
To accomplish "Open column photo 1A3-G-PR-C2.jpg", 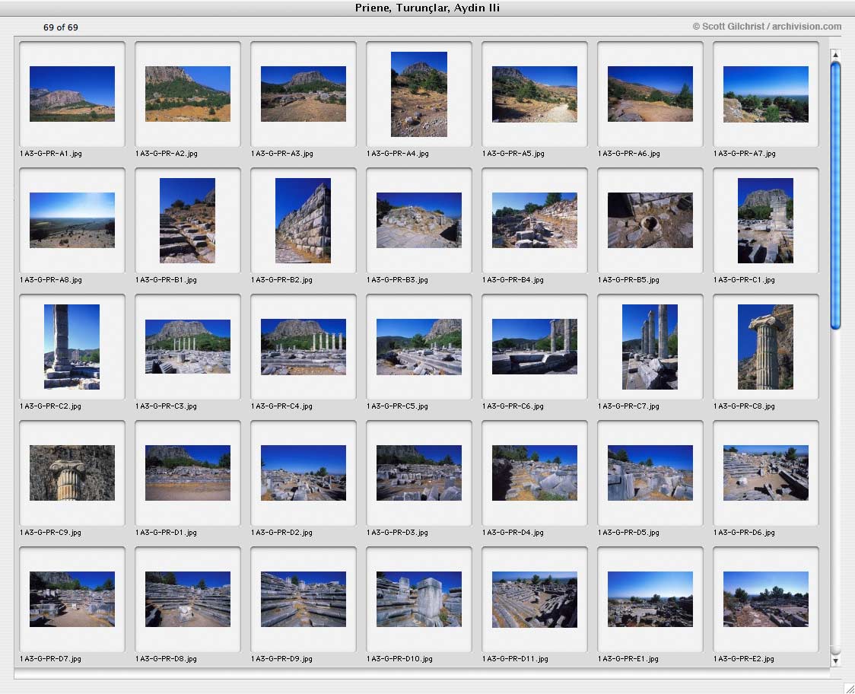I will (72, 347).
